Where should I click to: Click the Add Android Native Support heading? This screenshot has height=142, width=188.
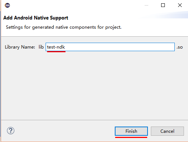[36, 18]
